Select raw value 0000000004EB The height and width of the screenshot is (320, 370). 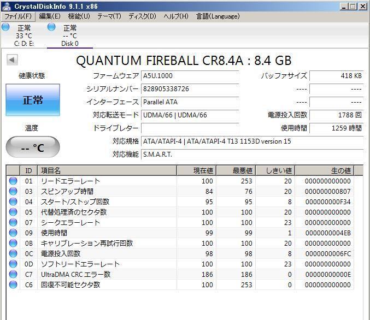point(327,233)
